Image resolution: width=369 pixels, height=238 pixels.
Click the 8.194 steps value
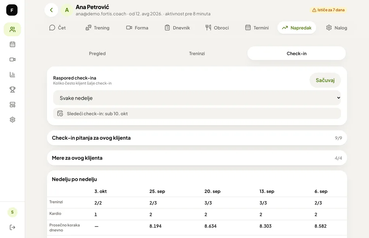[x=155, y=226]
